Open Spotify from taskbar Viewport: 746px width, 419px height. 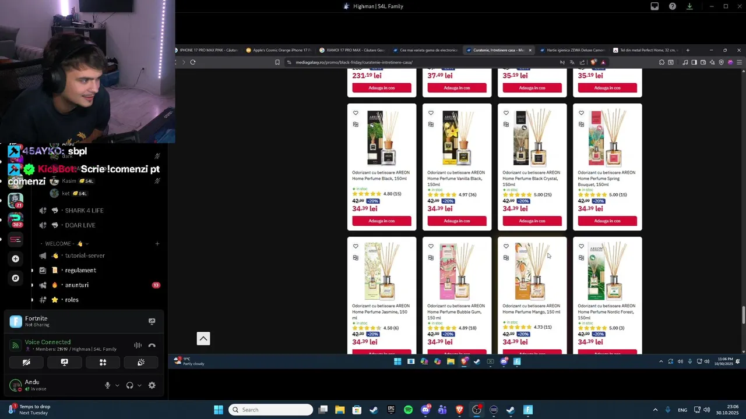[408, 410]
